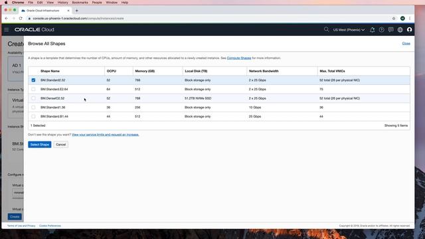Click the Network Bandwidth column header
Screen dimensions: 425x239
tap(264, 71)
